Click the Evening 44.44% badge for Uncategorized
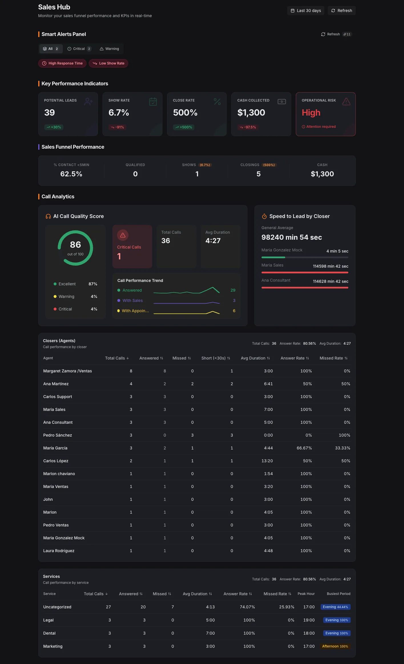The image size is (404, 664). click(335, 607)
